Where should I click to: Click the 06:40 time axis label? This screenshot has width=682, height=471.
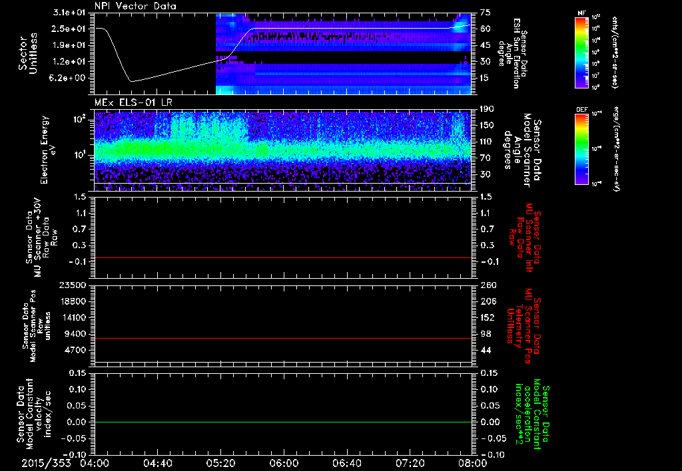(x=347, y=463)
